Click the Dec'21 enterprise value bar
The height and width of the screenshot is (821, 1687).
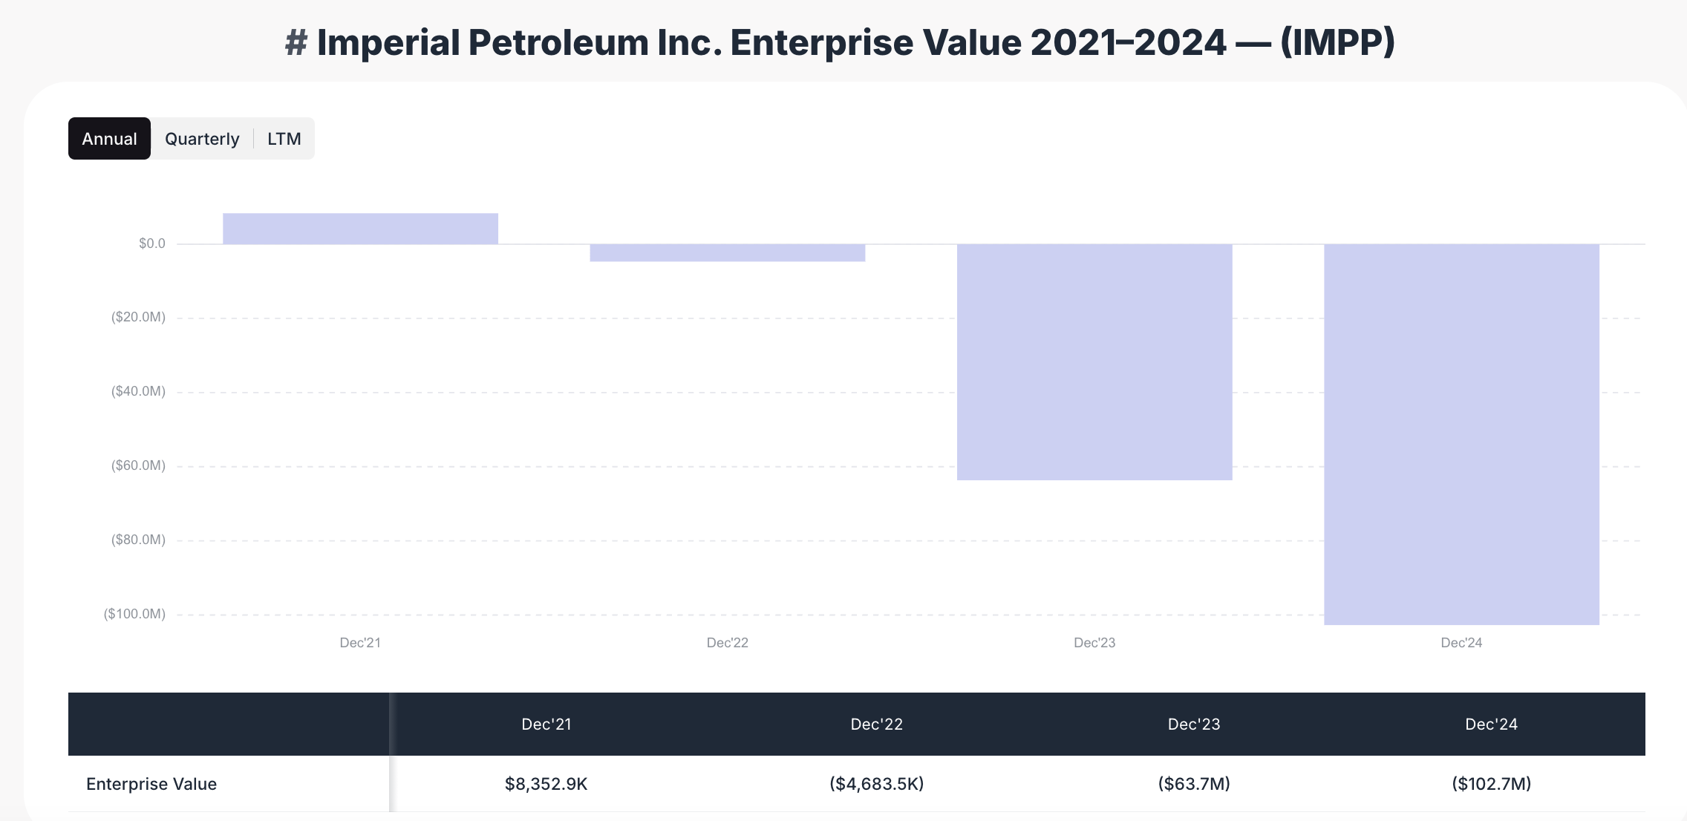360,229
